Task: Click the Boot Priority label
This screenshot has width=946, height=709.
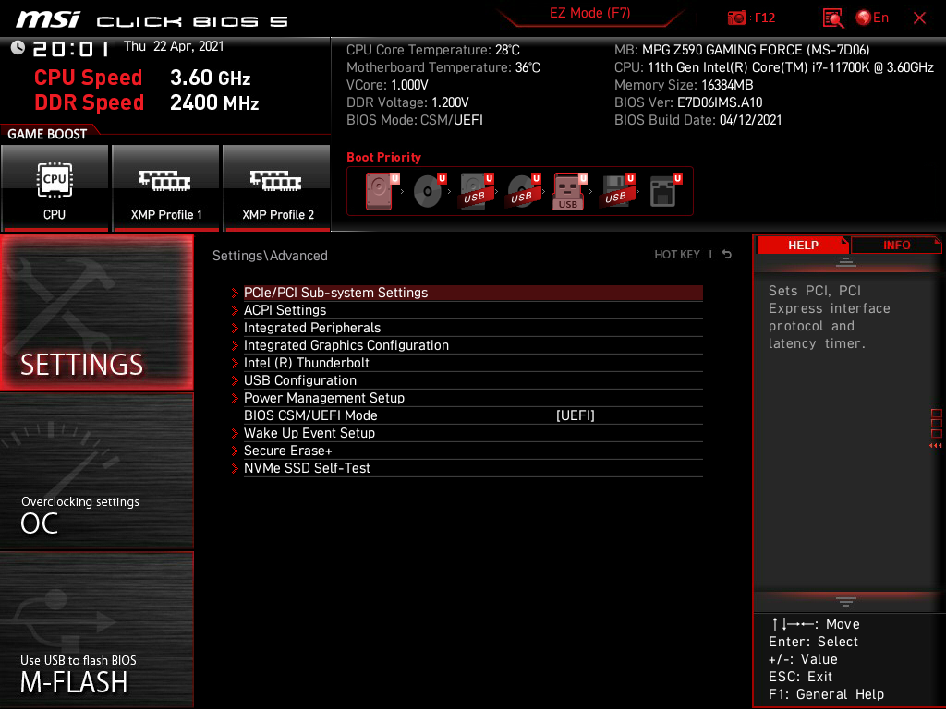Action: click(x=383, y=157)
